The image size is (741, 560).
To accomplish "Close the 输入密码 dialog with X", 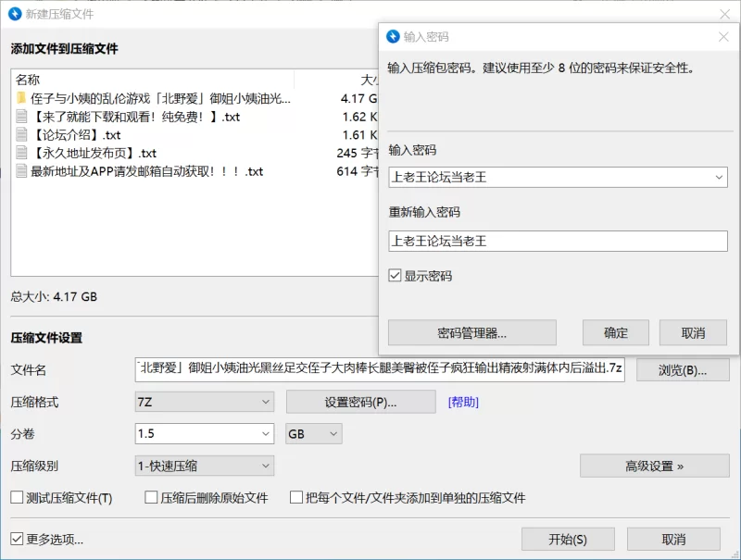I will tap(723, 36).
